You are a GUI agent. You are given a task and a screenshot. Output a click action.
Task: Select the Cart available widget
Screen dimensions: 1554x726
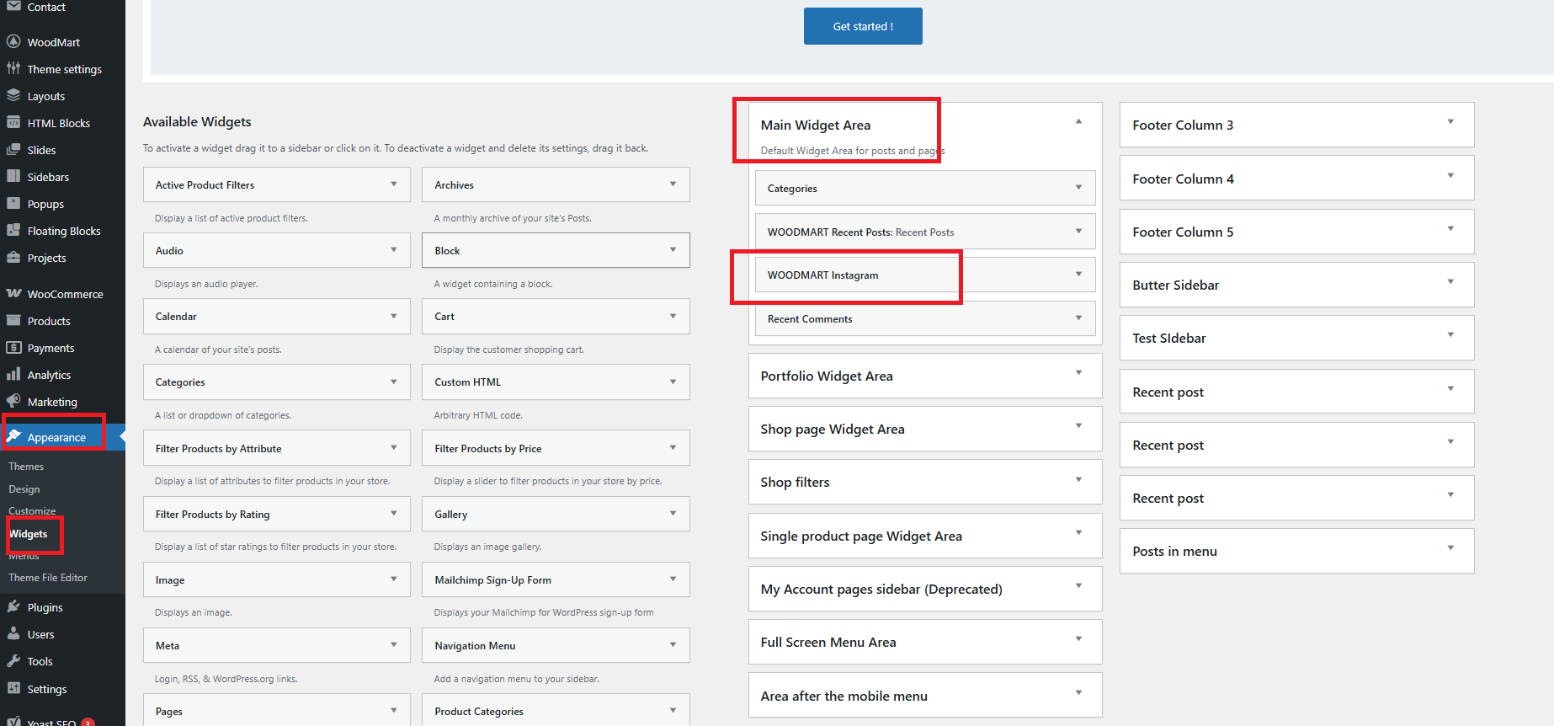tap(556, 316)
